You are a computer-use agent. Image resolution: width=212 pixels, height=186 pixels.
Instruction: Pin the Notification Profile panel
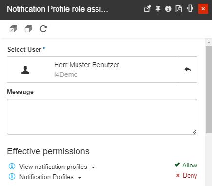[x=158, y=9]
